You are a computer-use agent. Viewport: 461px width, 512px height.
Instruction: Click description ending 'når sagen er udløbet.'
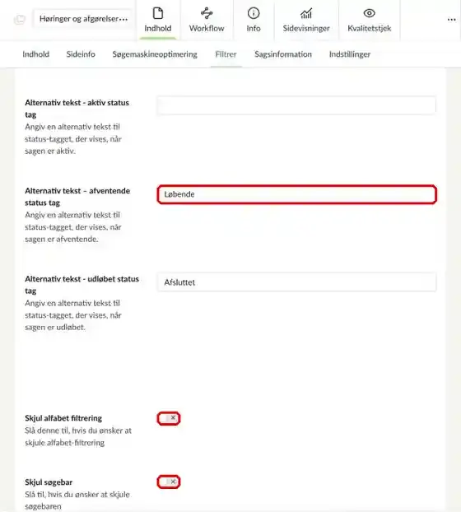pyautogui.click(x=73, y=315)
